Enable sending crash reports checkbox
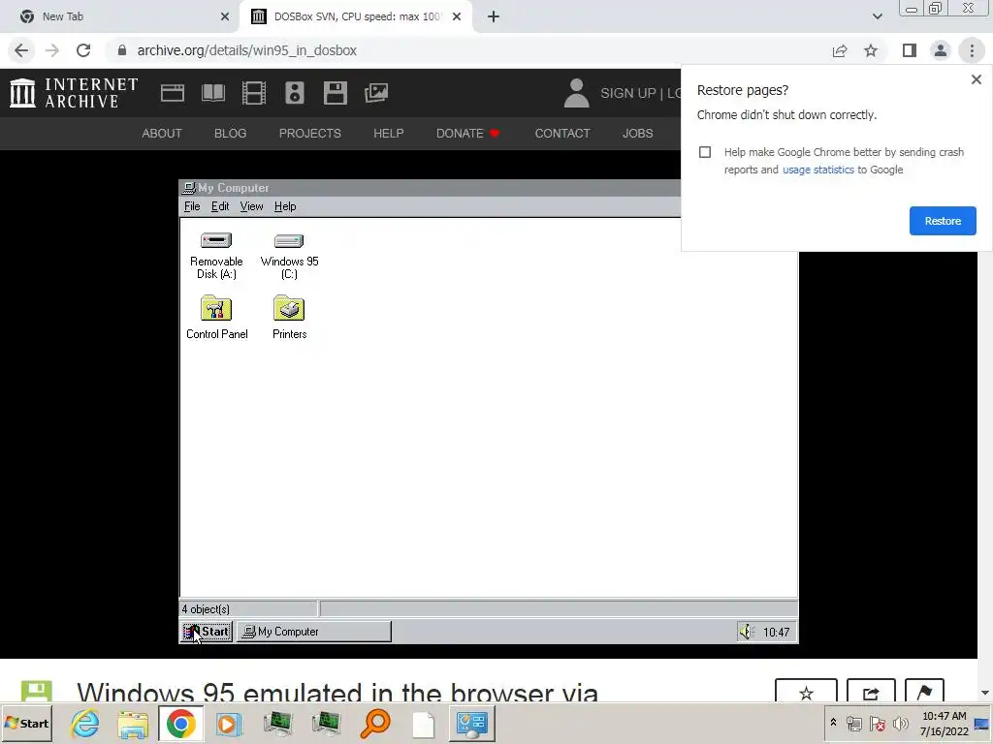Screen dimensions: 993x744 (x=705, y=152)
